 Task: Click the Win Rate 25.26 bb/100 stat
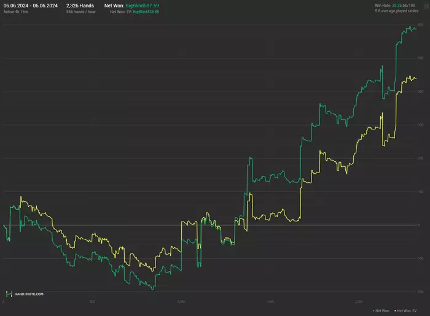click(x=395, y=5)
